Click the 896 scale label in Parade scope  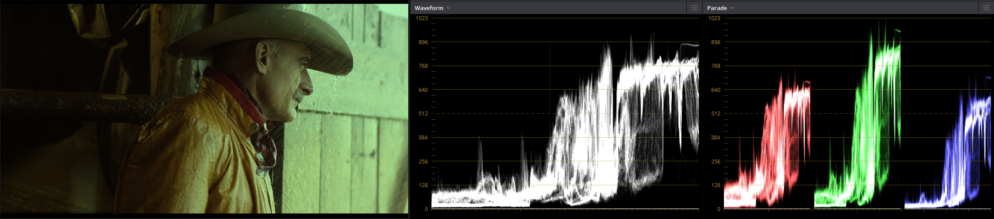[x=716, y=42]
